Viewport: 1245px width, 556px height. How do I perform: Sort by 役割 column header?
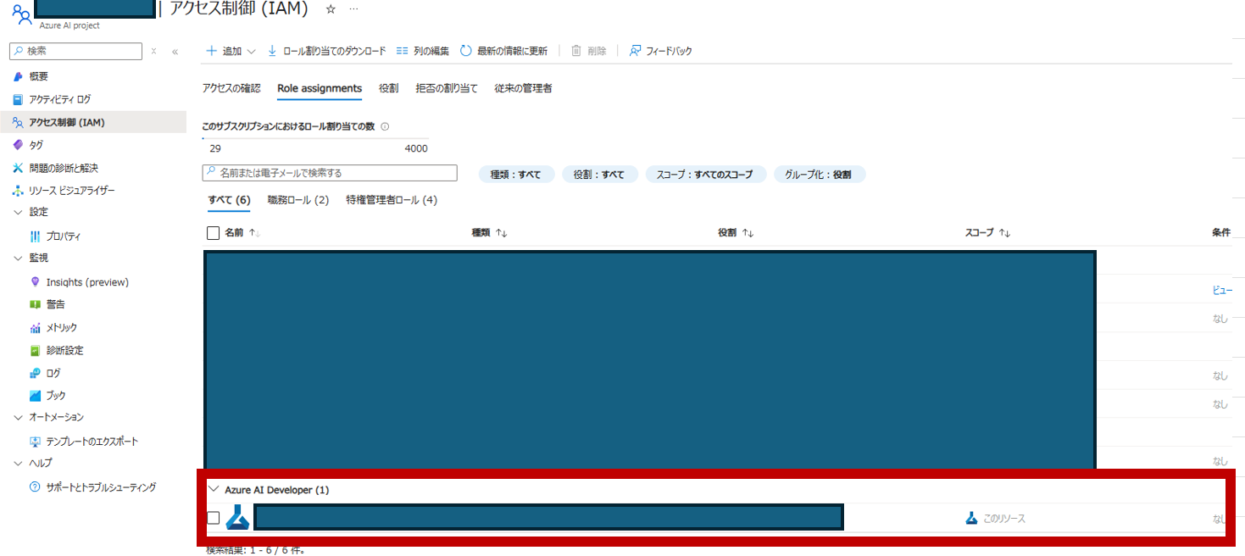point(736,232)
